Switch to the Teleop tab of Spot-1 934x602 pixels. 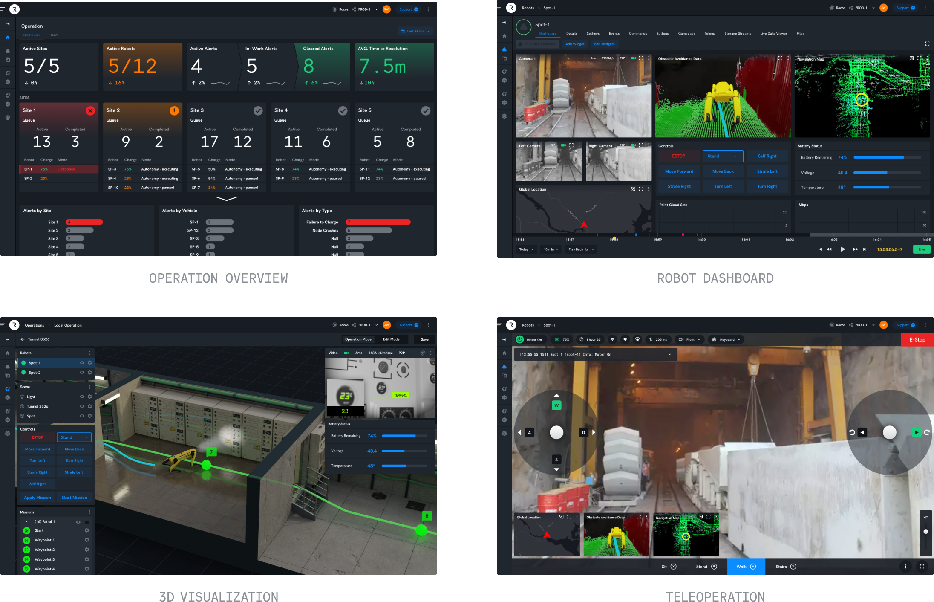coord(710,33)
